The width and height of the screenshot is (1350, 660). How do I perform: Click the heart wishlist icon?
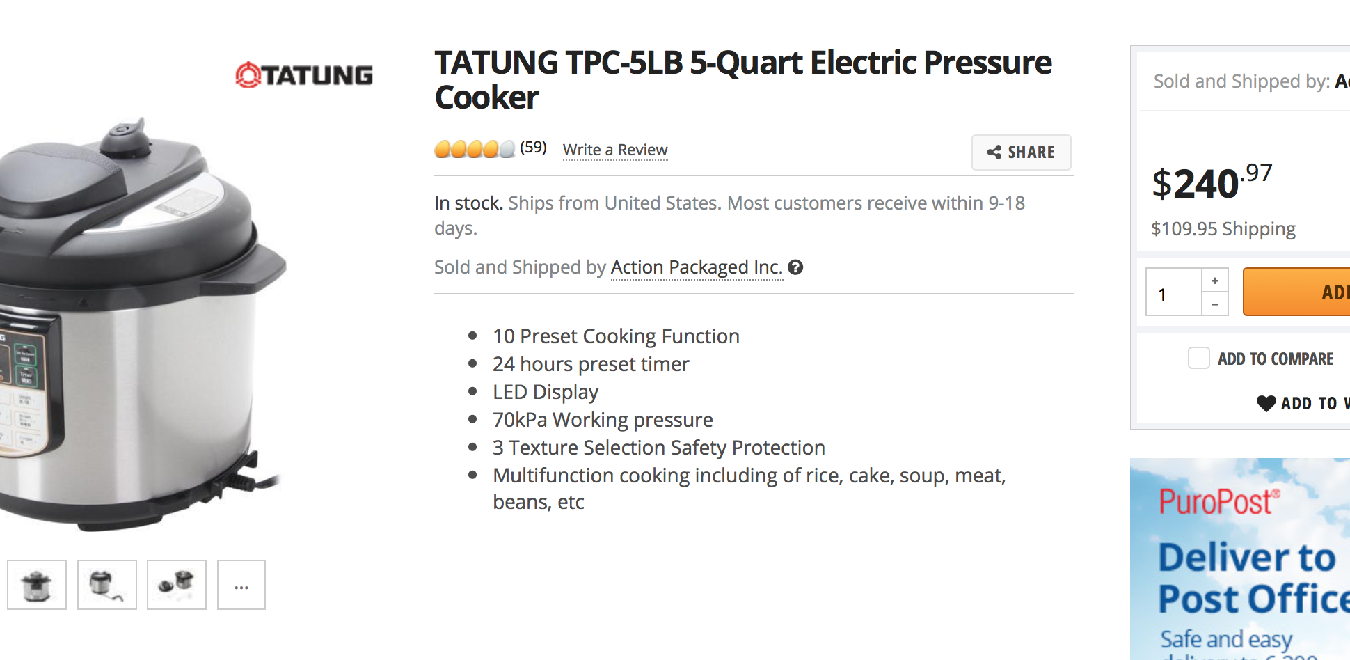tap(1266, 403)
